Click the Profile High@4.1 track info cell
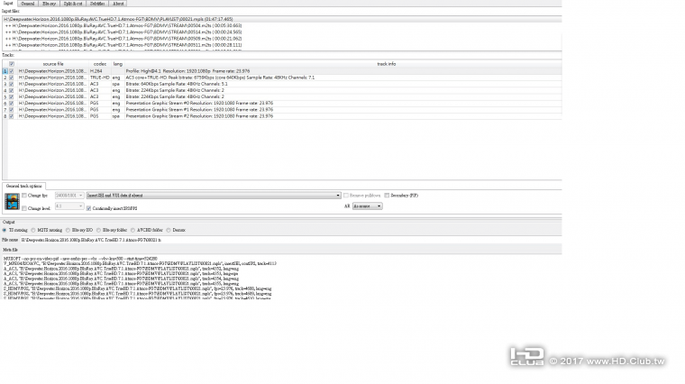The width and height of the screenshot is (685, 384). (x=342, y=71)
